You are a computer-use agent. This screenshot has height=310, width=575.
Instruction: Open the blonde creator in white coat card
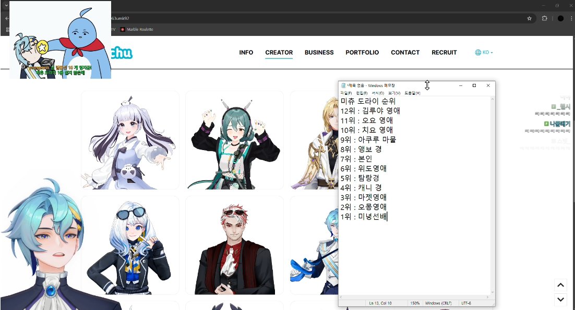[314, 140]
